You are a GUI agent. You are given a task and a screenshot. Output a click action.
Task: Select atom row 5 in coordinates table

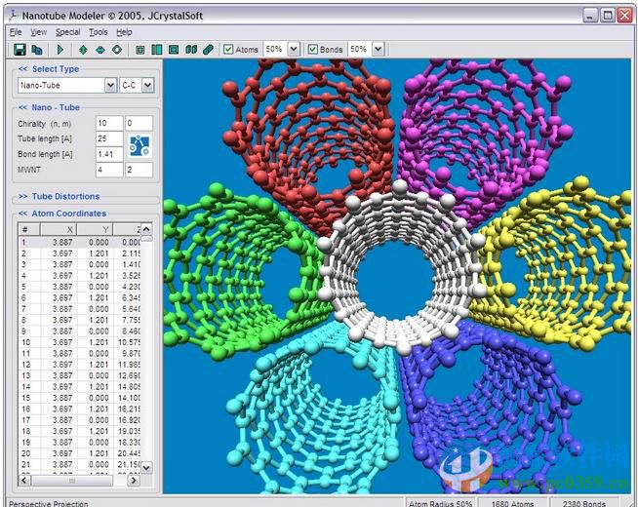80,287
